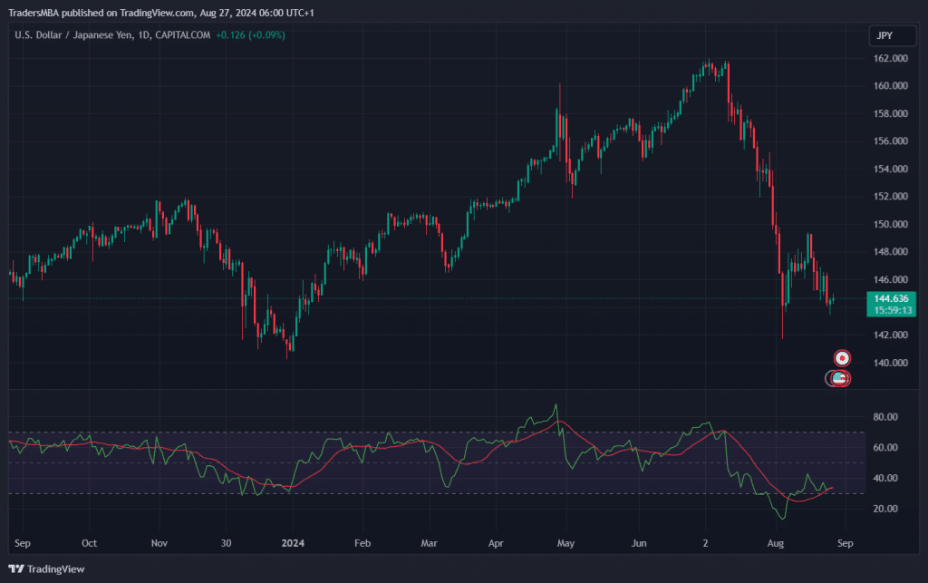Select the Nov marker on time axis
Image resolution: width=928 pixels, height=583 pixels.
(159, 544)
